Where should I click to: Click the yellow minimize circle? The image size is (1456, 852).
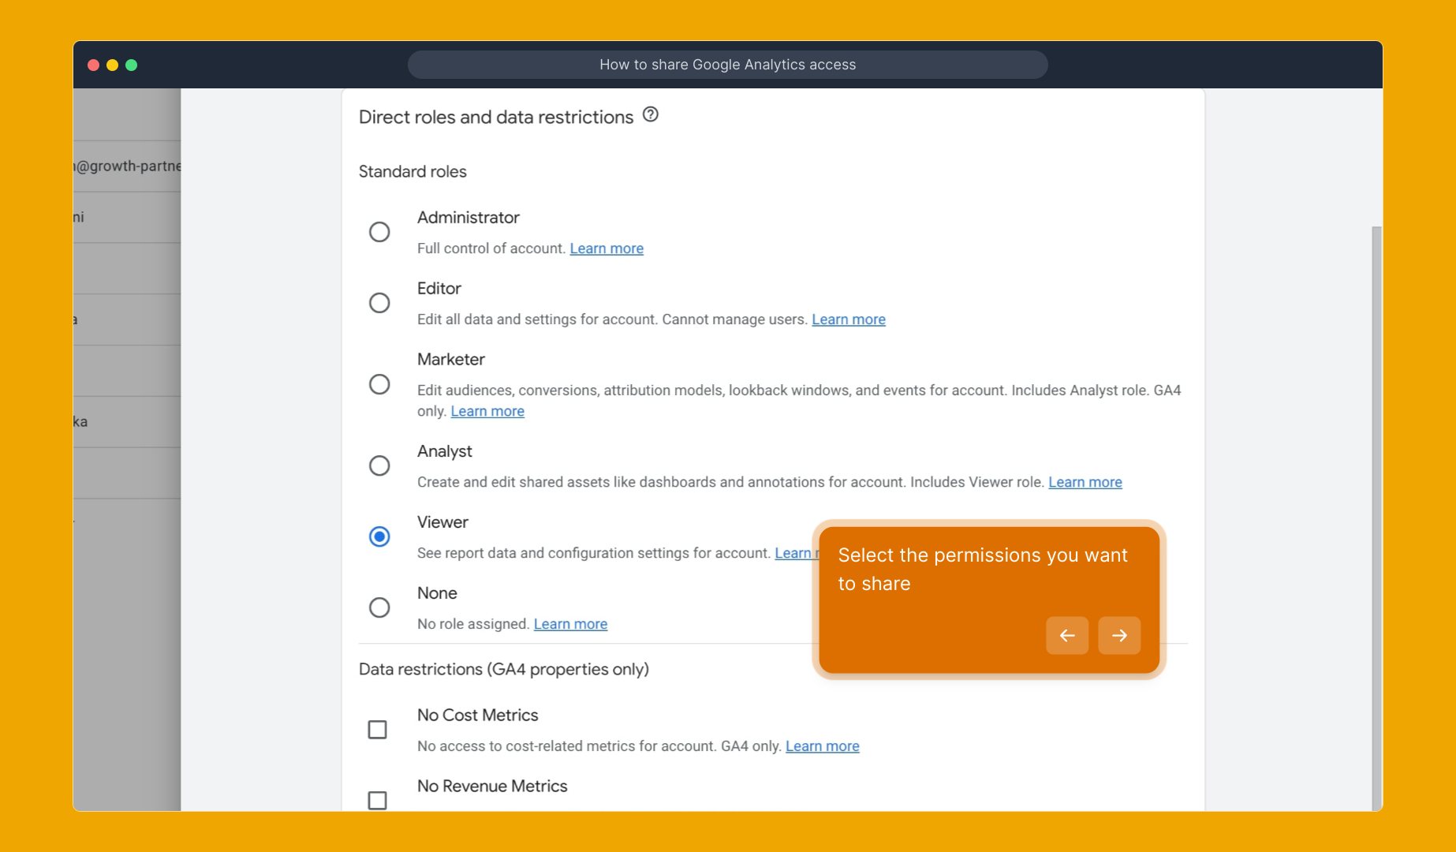click(x=113, y=65)
